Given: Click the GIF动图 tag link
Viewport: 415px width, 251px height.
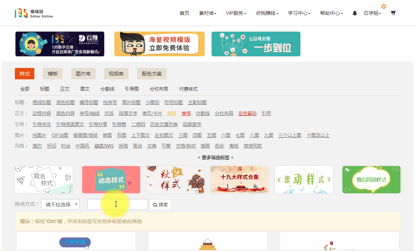Looking at the screenshot, I should point(60,136).
